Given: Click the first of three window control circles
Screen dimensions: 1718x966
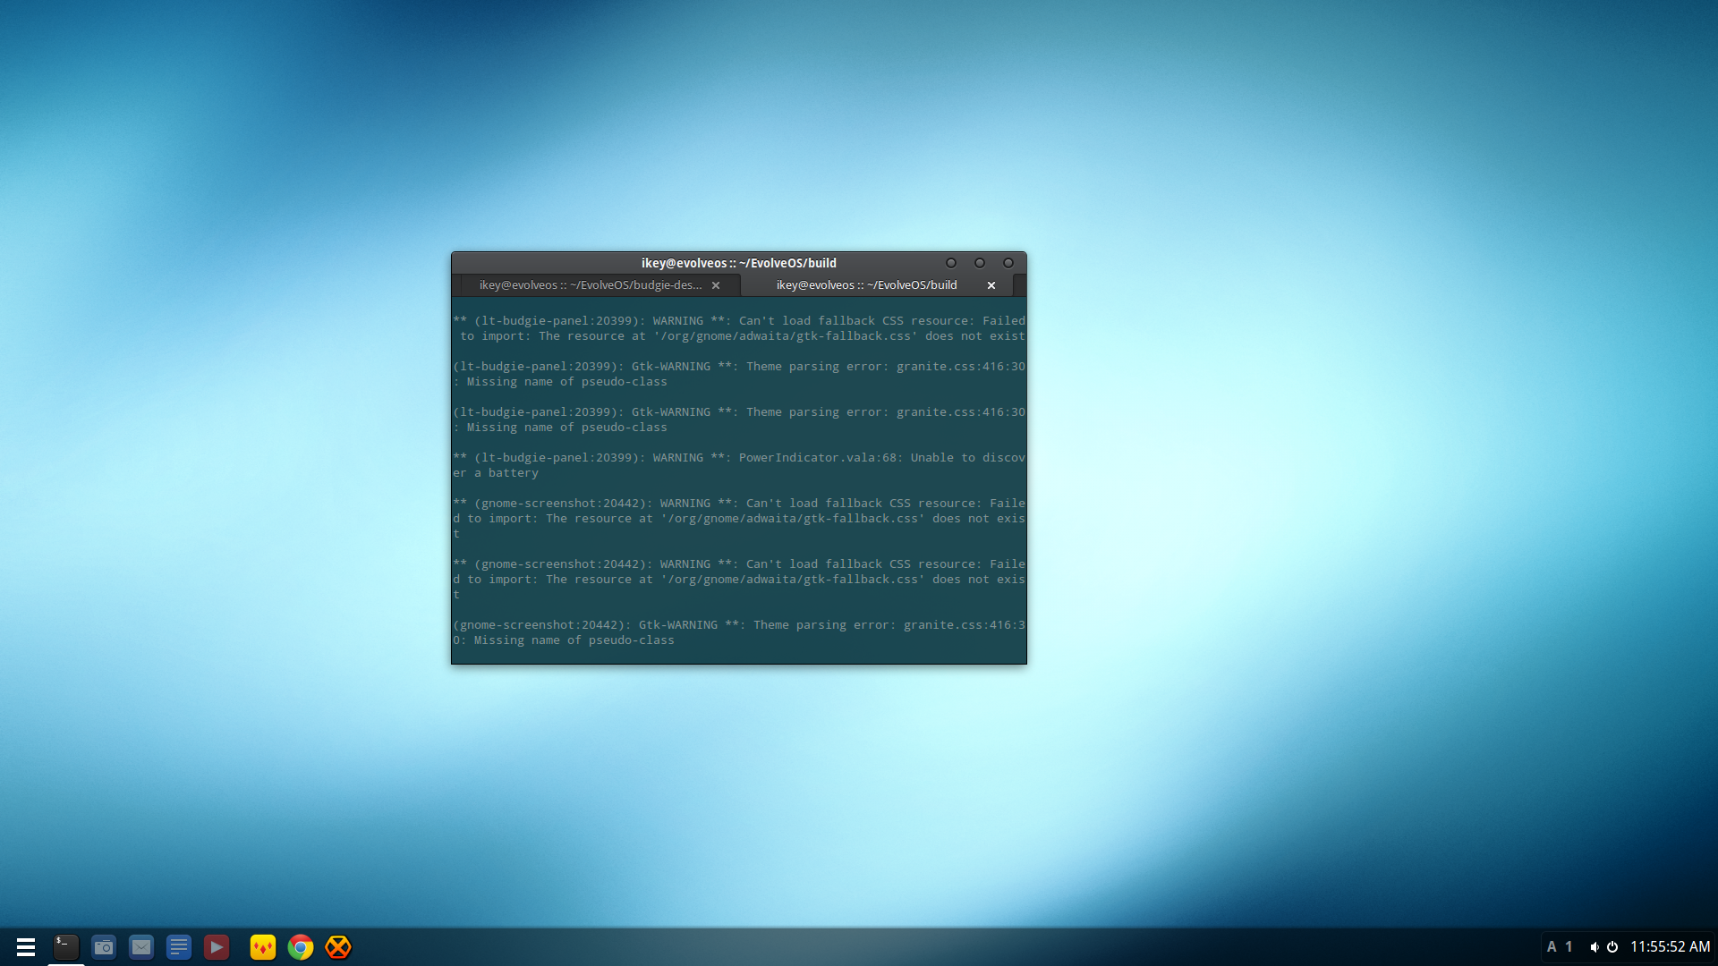Looking at the screenshot, I should coord(951,263).
